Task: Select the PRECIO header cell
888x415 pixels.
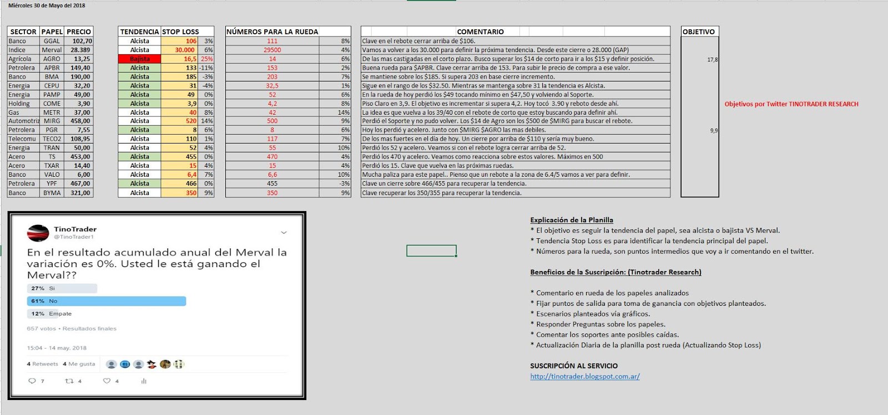Action: pyautogui.click(x=79, y=32)
